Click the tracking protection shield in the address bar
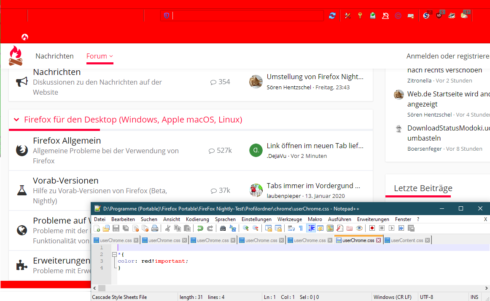Viewport: 490px width, 301px height. pos(167,16)
